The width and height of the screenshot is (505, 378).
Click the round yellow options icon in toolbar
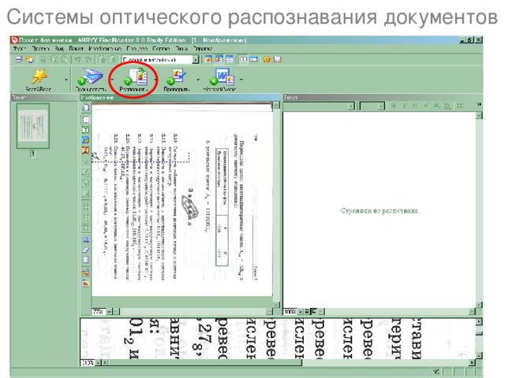267,60
